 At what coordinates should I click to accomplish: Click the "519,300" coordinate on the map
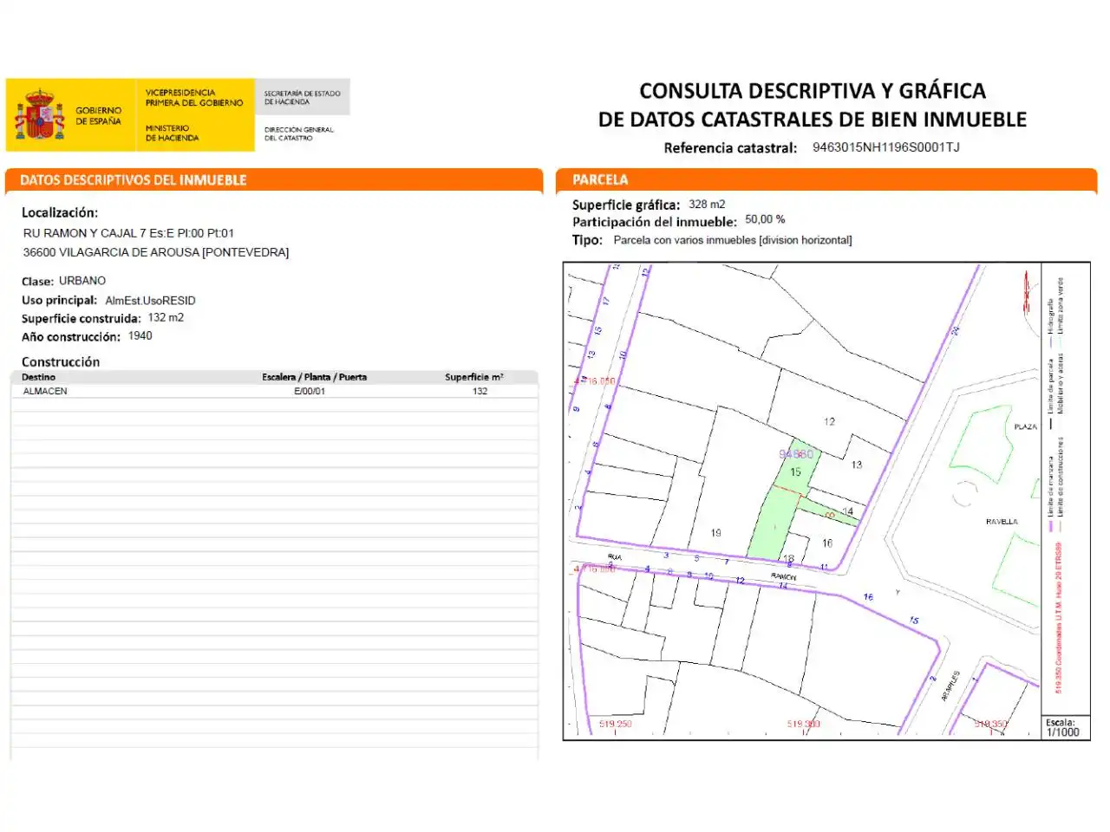click(x=804, y=724)
